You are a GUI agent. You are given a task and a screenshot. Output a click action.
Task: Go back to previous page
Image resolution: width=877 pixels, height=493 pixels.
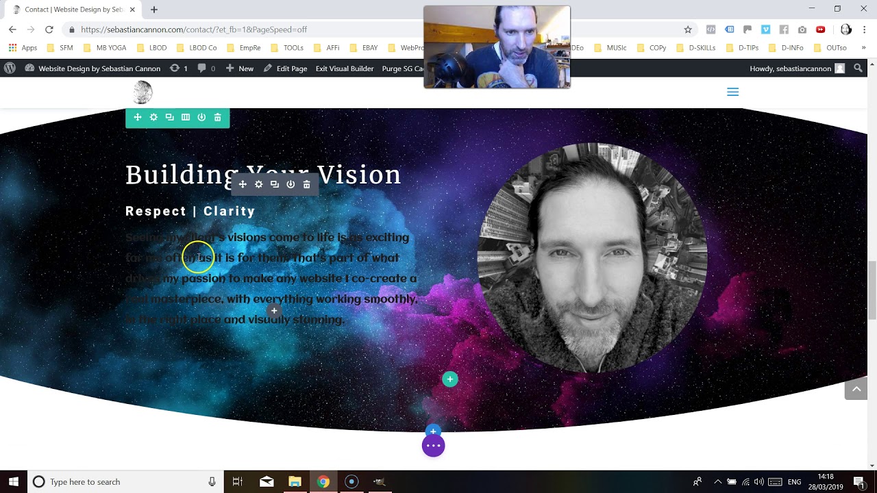pos(12,29)
